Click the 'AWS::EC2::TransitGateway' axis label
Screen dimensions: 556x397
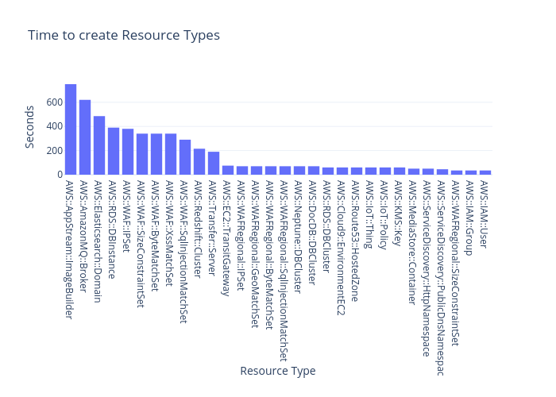point(227,238)
